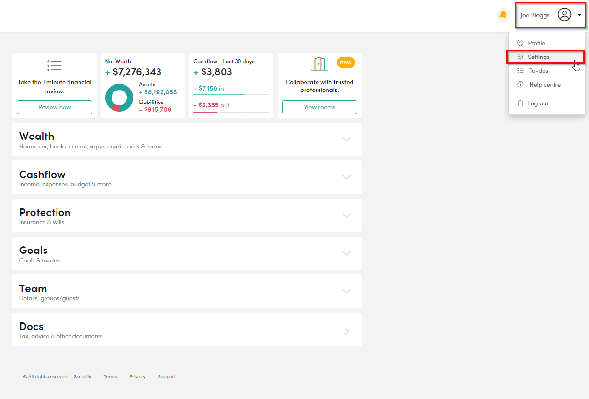
Task: Expand the Wealth section
Action: (346, 139)
